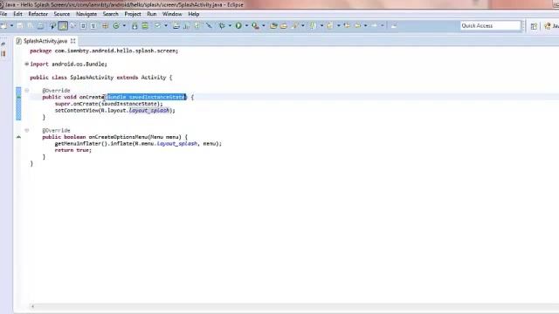Expand the folded import android.os.Bundle section
This screenshot has height=314, width=559.
(x=26, y=64)
